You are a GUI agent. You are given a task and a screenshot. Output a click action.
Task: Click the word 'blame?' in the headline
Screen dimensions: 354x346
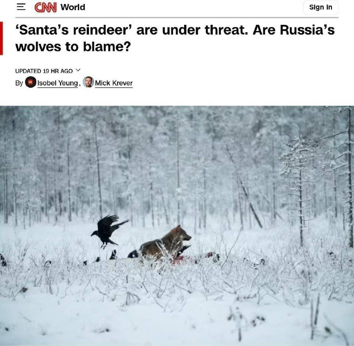click(107, 47)
